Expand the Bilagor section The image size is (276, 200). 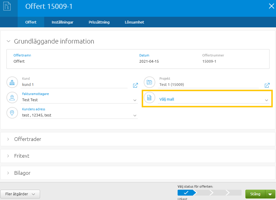tap(22, 173)
